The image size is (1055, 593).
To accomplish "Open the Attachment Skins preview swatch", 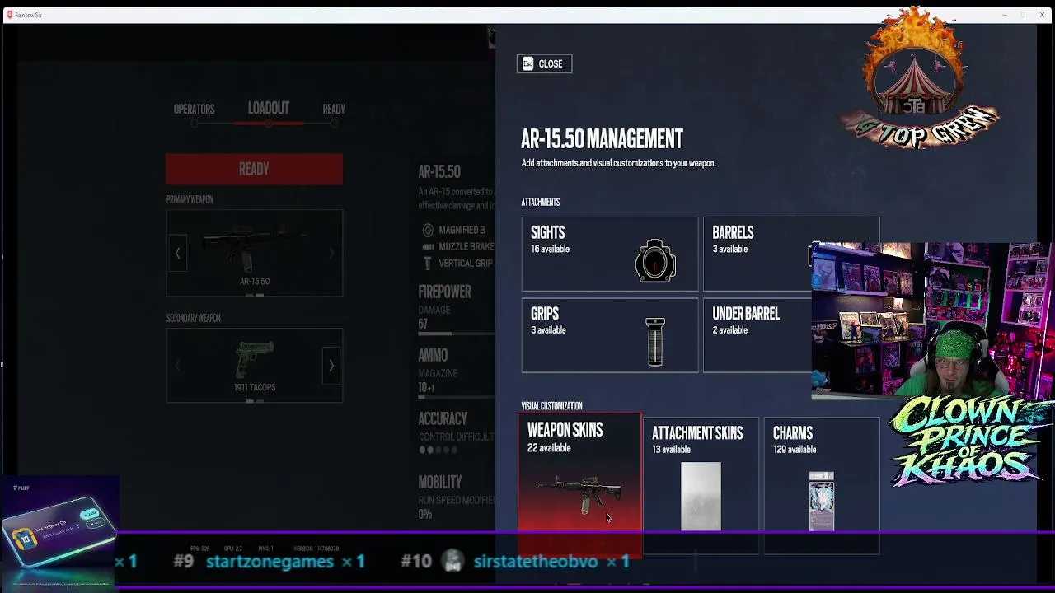I will [x=701, y=496].
